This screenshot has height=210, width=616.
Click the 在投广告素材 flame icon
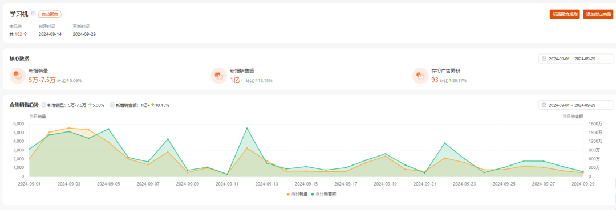420,76
